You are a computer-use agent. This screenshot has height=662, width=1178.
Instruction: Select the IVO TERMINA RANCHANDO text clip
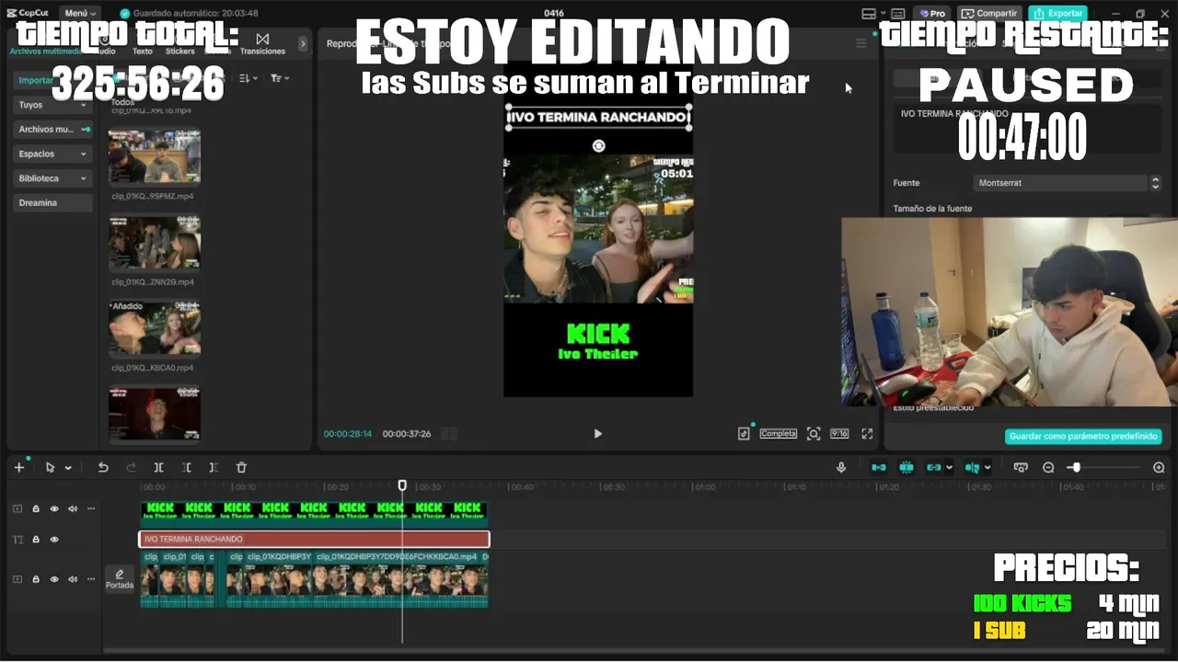[x=314, y=539]
